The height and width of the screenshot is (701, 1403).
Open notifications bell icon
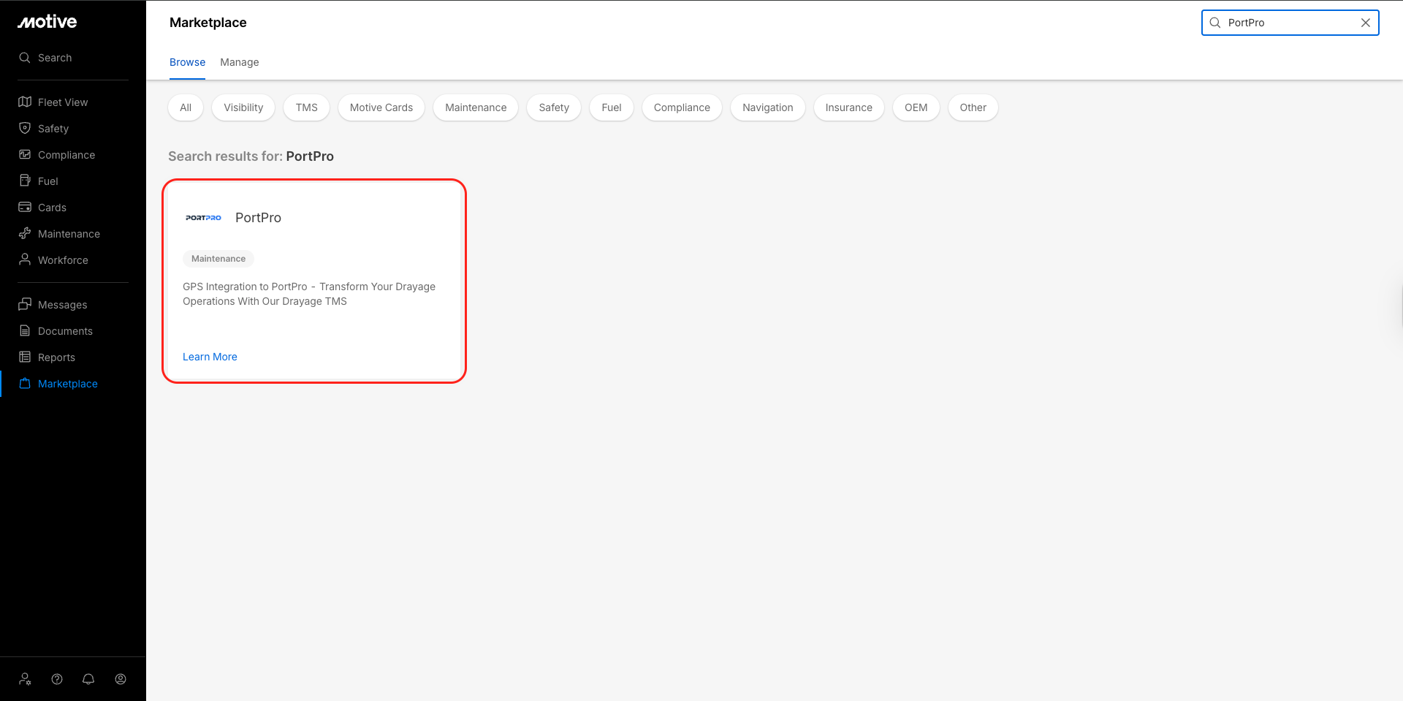(x=88, y=679)
